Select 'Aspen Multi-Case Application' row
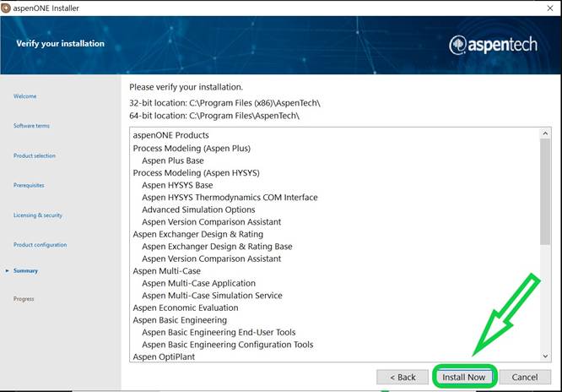Image resolution: width=562 pixels, height=392 pixels. pyautogui.click(x=198, y=283)
